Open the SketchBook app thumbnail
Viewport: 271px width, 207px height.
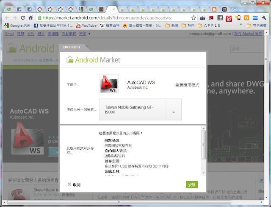click(18, 194)
